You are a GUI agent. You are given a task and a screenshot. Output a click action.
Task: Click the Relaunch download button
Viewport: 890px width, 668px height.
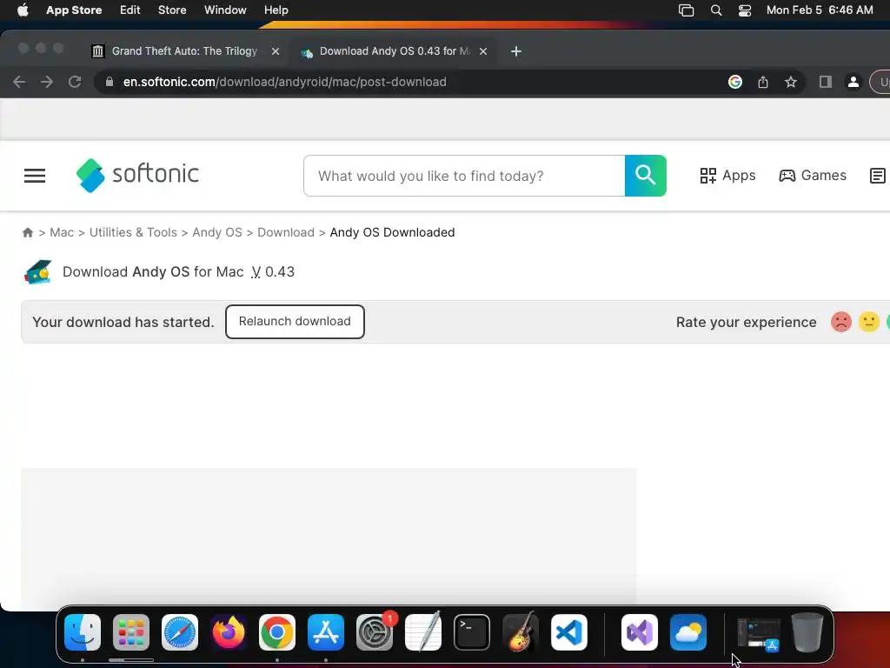295,322
